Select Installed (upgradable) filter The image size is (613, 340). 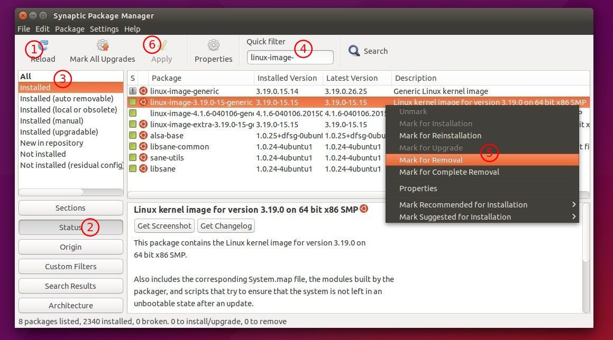tap(71, 132)
